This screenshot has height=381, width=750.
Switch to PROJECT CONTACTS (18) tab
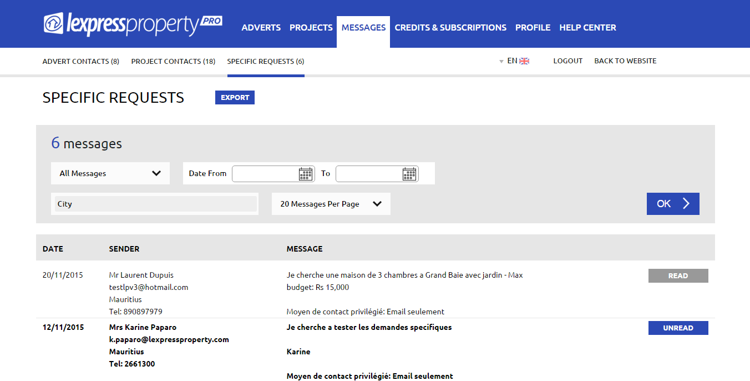click(x=173, y=61)
